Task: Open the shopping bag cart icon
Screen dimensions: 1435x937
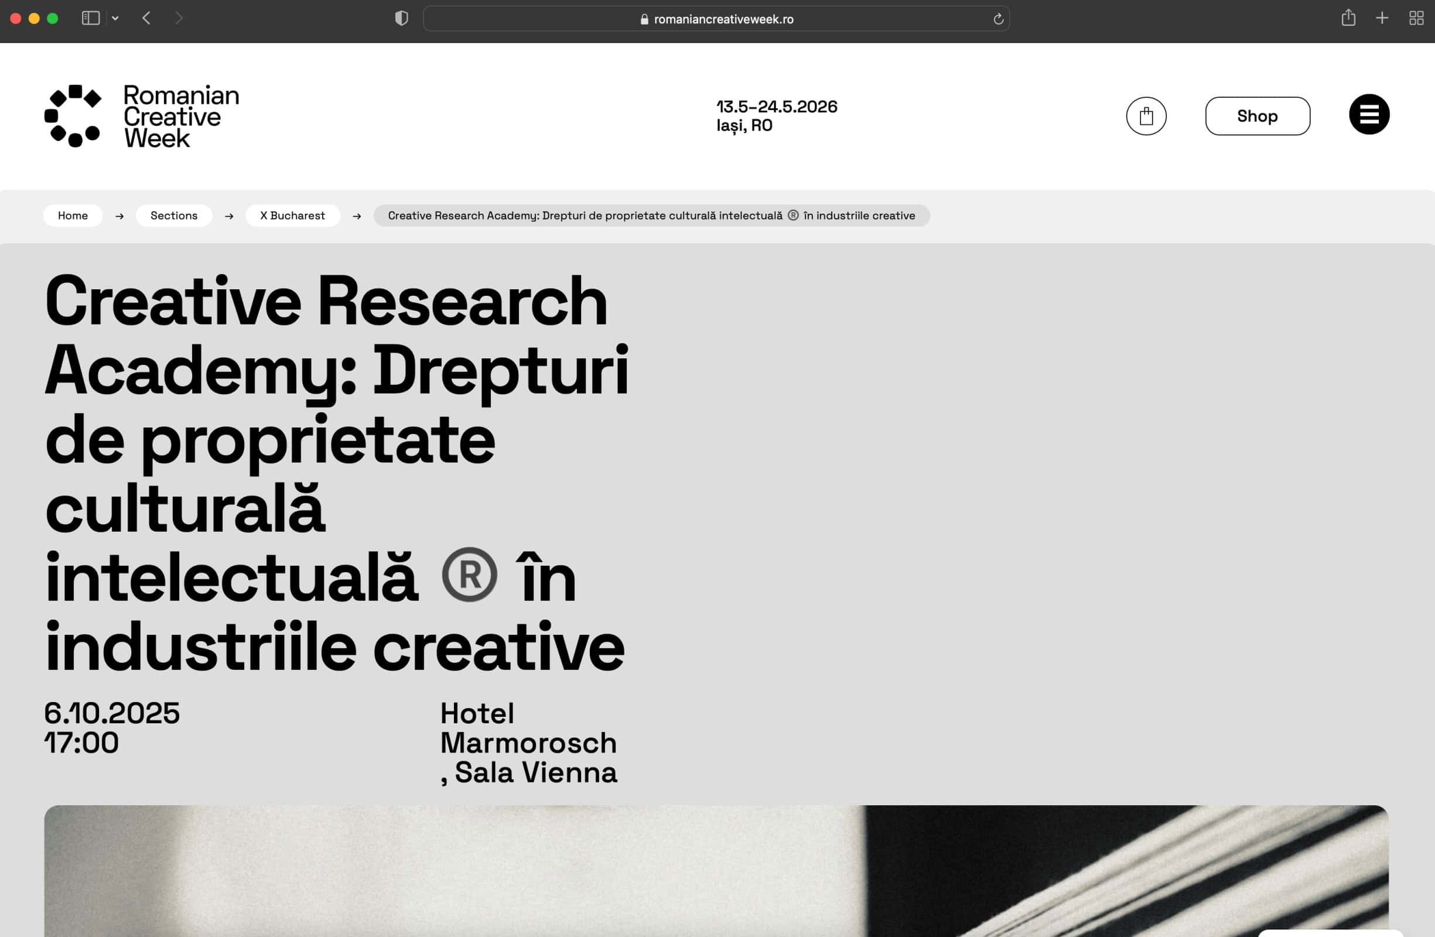Action: pos(1146,116)
